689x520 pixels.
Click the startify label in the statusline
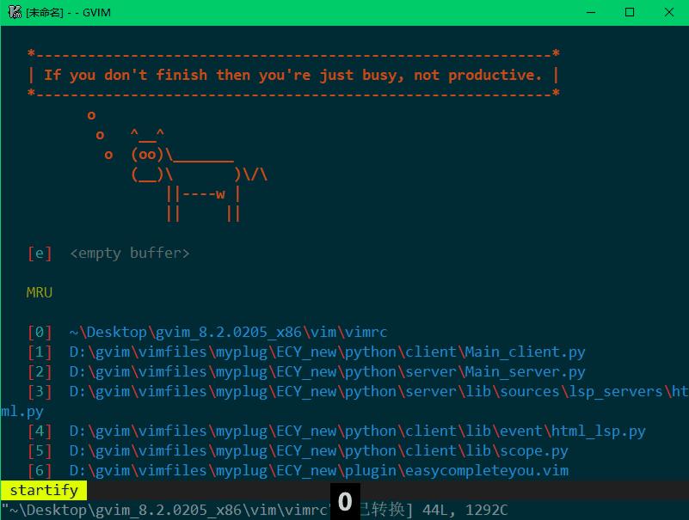tap(43, 490)
